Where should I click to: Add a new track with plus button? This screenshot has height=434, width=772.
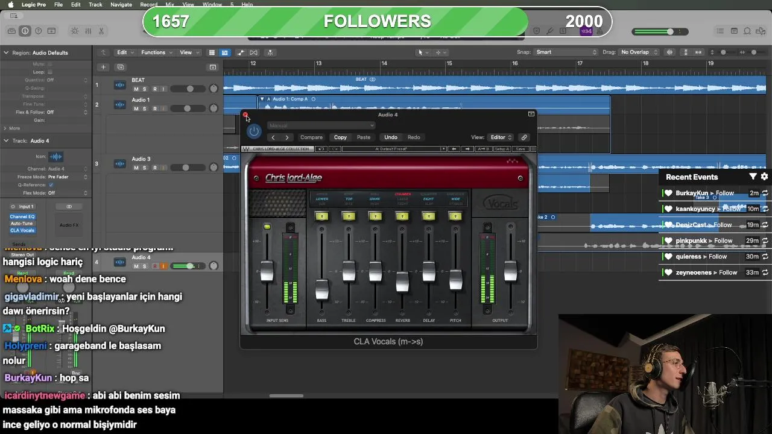click(103, 67)
